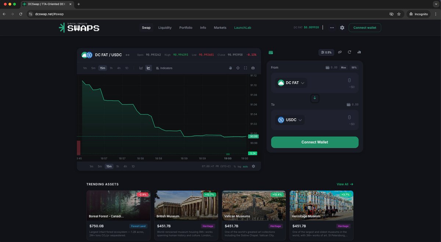Click the Digital Credits SWAPS logo
The width and height of the screenshot is (441, 242).
(79, 28)
